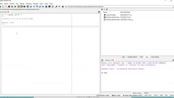Open the Debug menu
Viewport: 174px width, 98px height.
coord(22,4)
